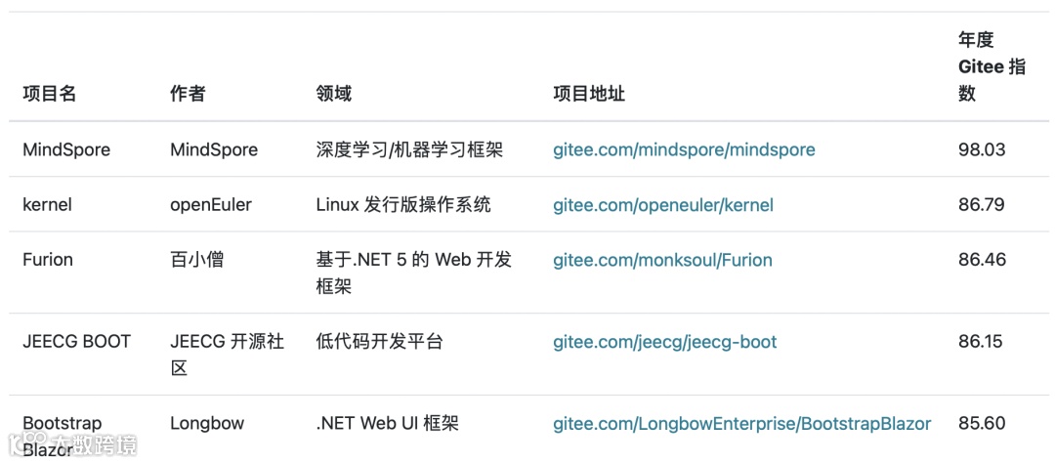The width and height of the screenshot is (1055, 464).
Task: Click the 年度 Gitee 指数 column header
Action: [992, 67]
